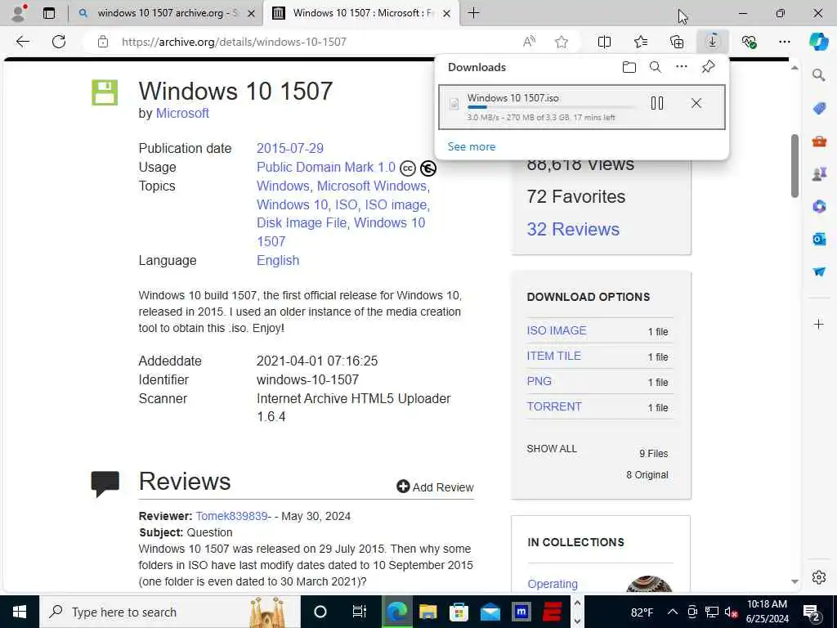Open the notification center icon
Viewport: 837px width, 628px height.
click(x=812, y=612)
